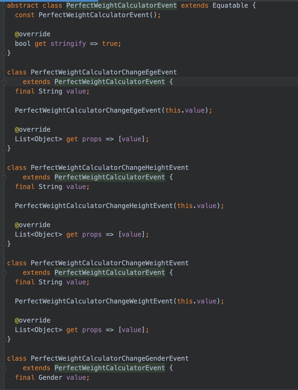Place cursor on the 'stringify' getter name
This screenshot has height=390, width=298.
pyautogui.click(x=68, y=44)
